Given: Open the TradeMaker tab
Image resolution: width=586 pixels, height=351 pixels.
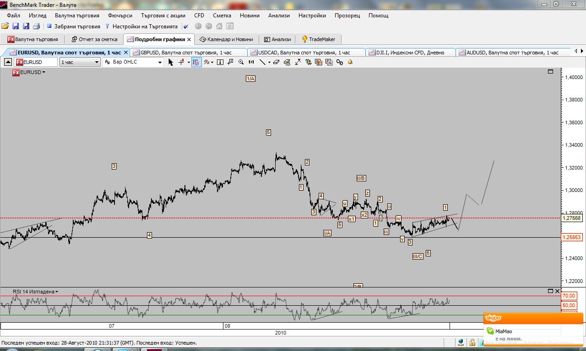Looking at the screenshot, I should 318,39.
